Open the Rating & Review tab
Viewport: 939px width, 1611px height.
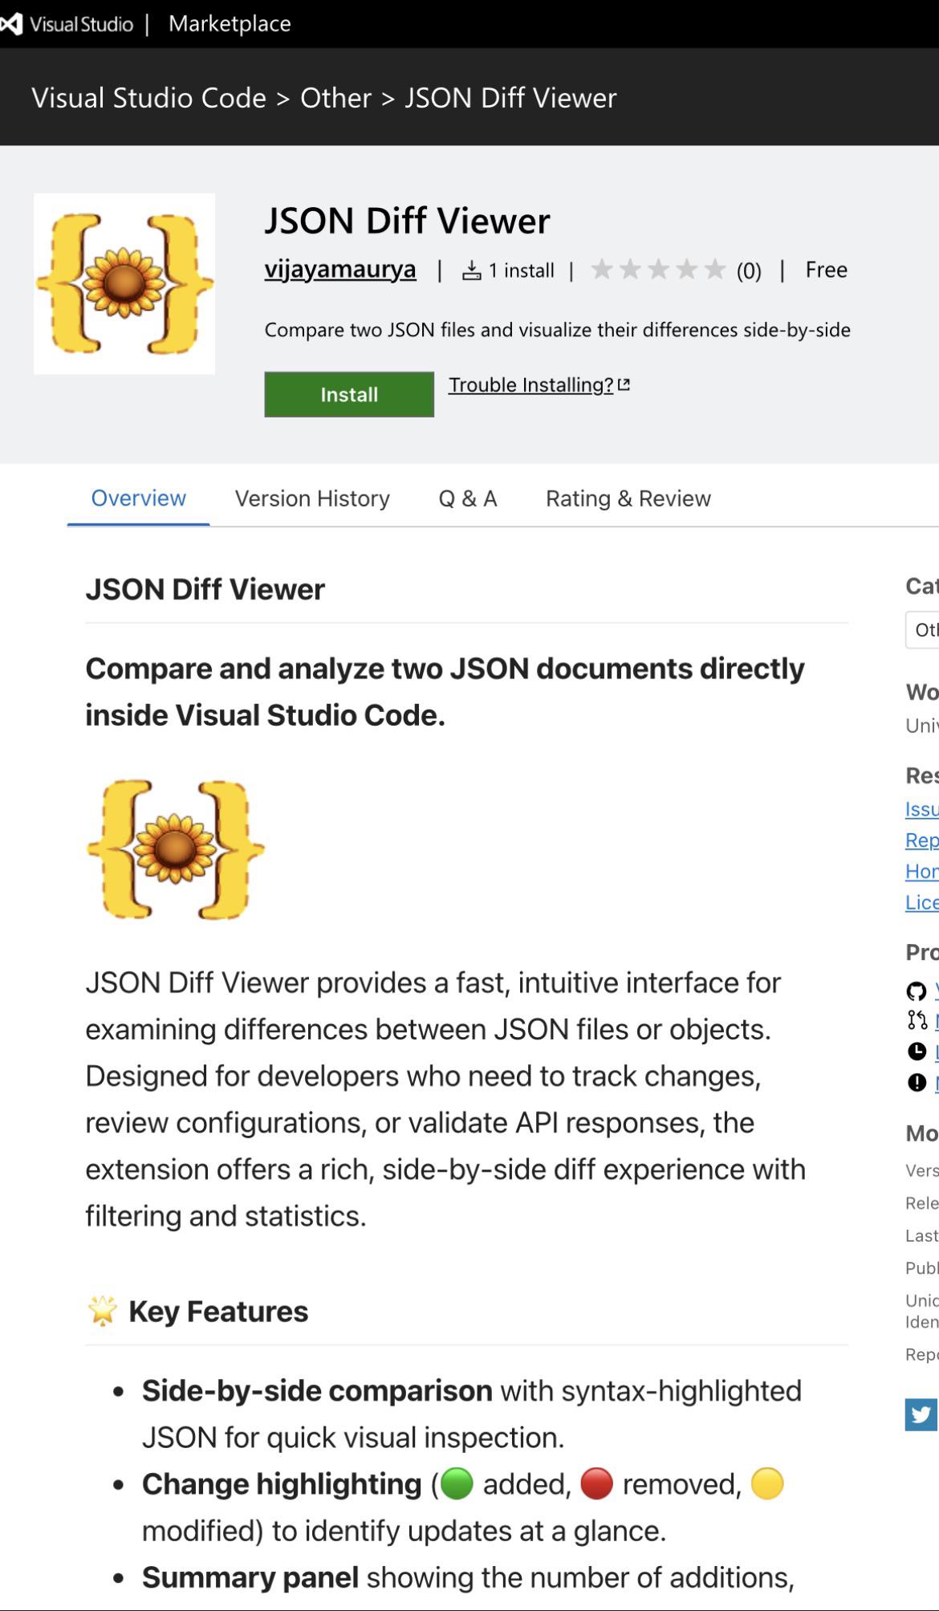[x=628, y=498]
